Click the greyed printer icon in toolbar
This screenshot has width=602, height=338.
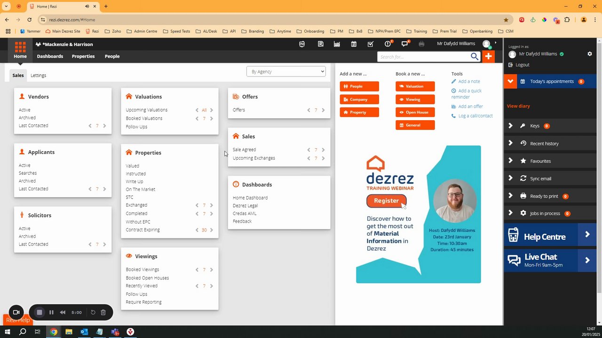point(421,44)
